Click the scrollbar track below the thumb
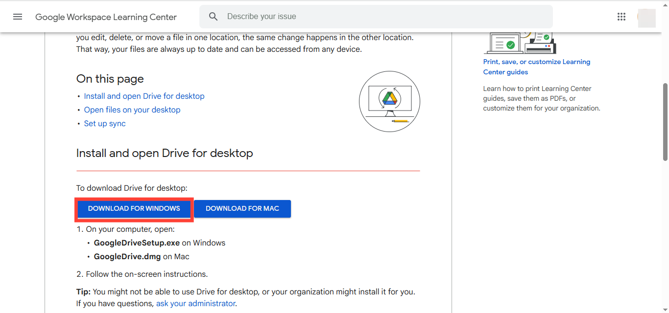669x313 pixels. tap(665, 235)
